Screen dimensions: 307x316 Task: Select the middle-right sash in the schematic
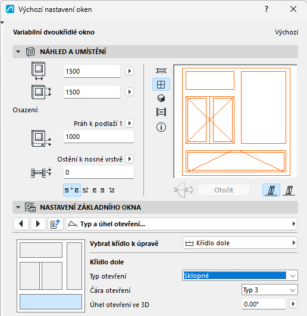coord(52,276)
